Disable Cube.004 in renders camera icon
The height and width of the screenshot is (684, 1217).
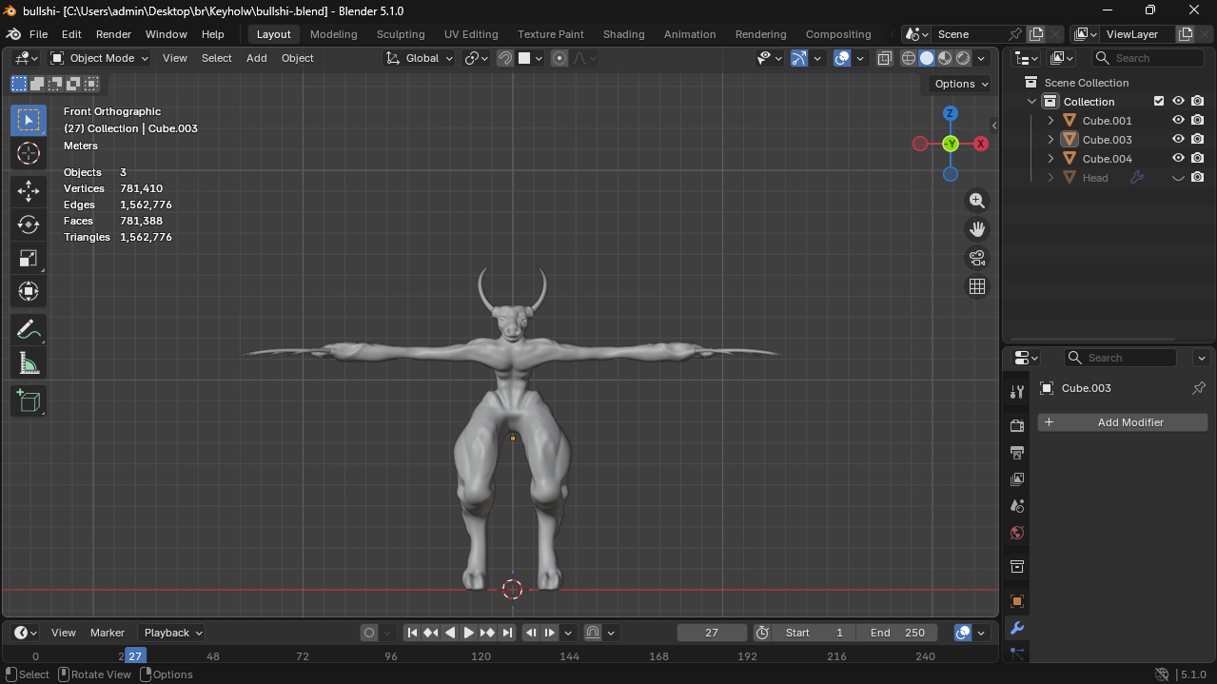click(x=1197, y=159)
